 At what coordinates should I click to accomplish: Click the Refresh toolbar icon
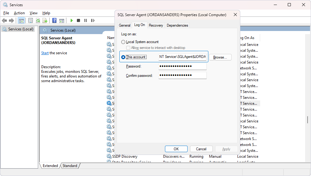[x=38, y=21]
